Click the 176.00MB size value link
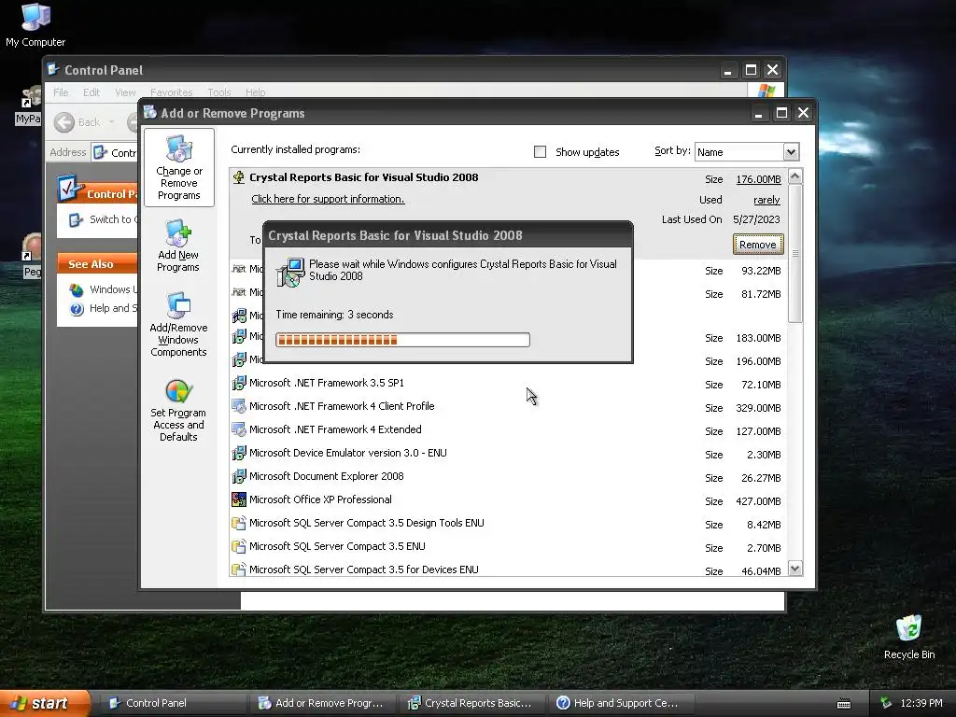956x717 pixels. pos(758,179)
